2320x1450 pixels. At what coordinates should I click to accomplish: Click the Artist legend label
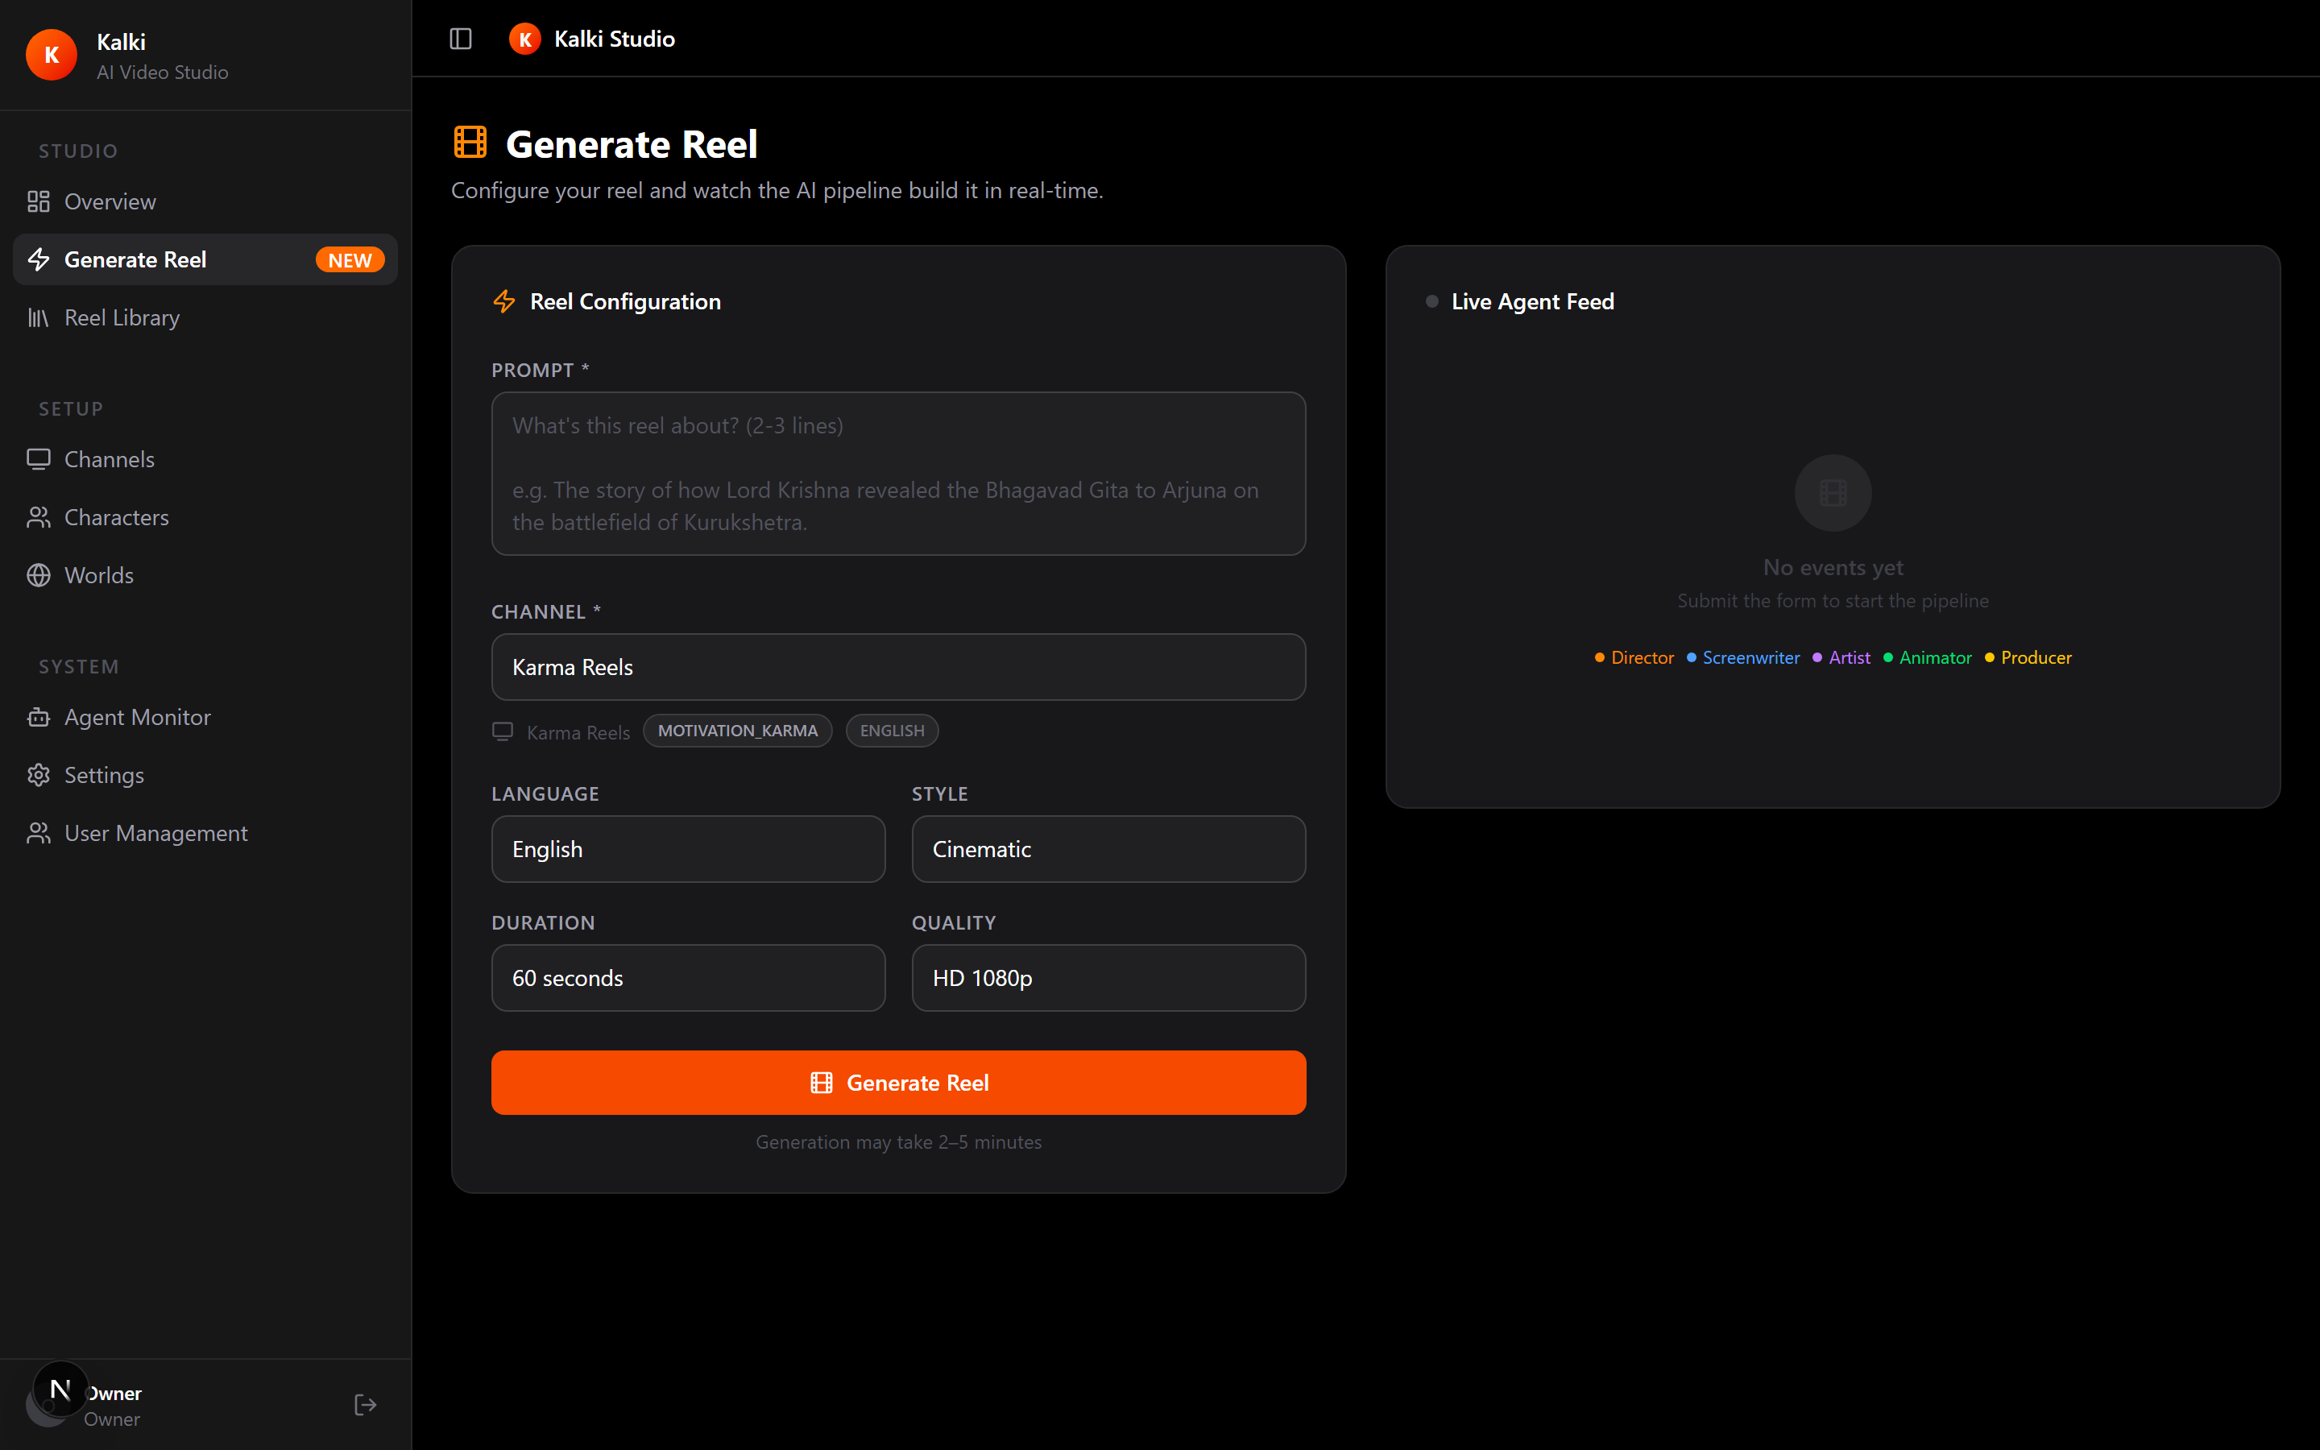(1850, 658)
